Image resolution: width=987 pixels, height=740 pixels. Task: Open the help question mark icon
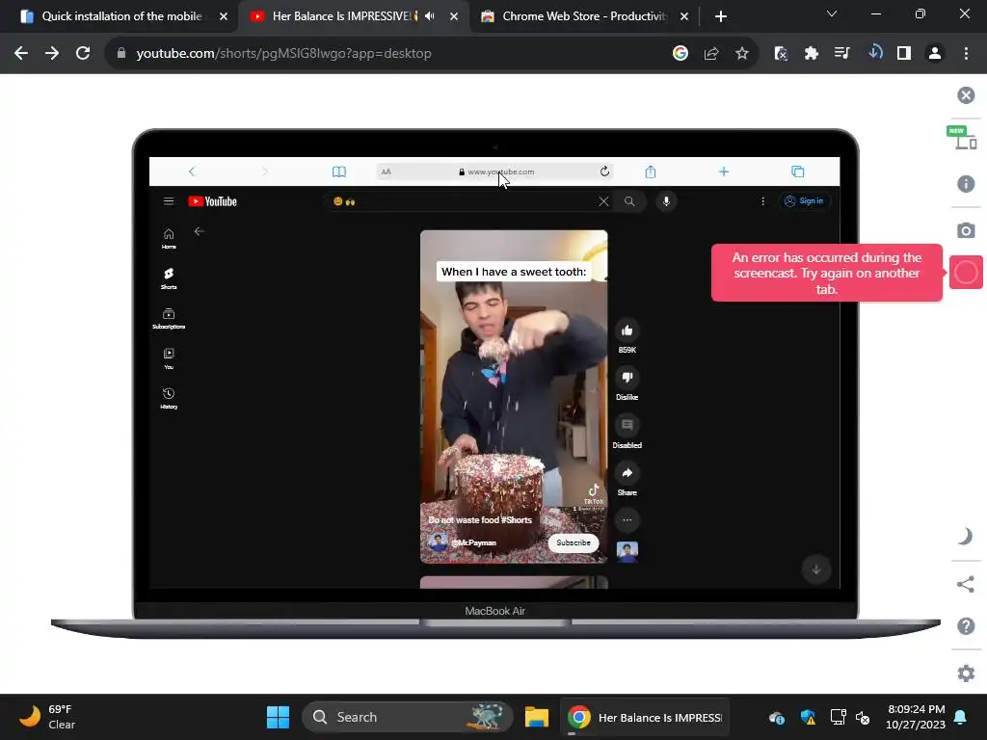[x=966, y=626]
